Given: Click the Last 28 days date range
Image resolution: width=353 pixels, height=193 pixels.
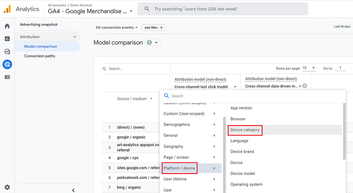Looking at the screenshot, I should 342,26.
